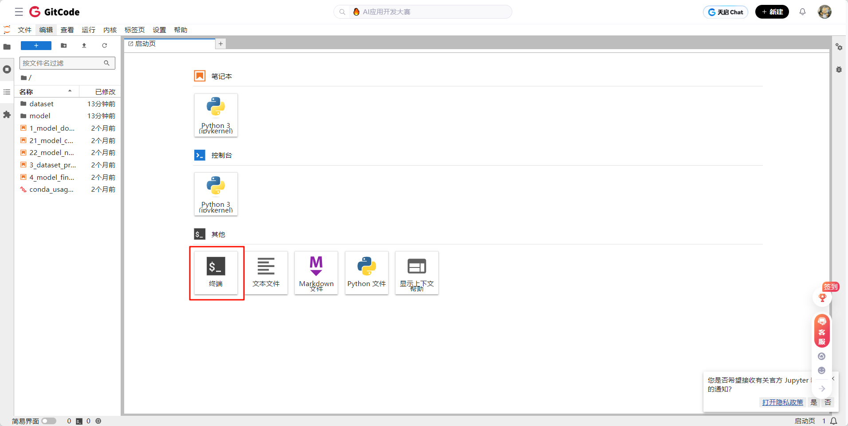
Task: Create a new text file (文本文件)
Action: click(x=266, y=273)
